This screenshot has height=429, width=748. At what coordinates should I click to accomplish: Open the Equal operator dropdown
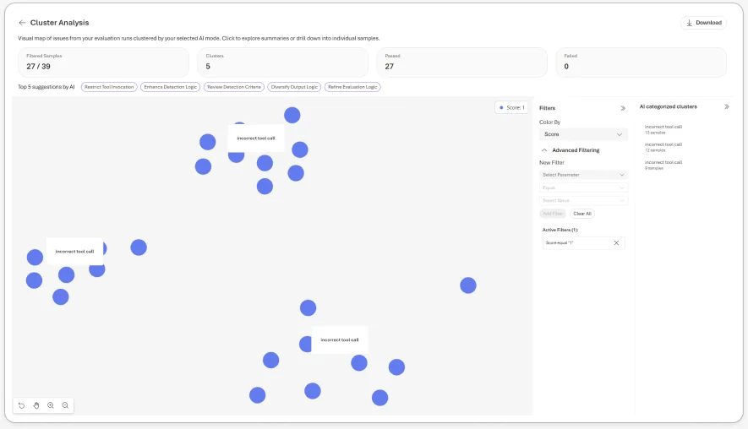(x=583, y=187)
